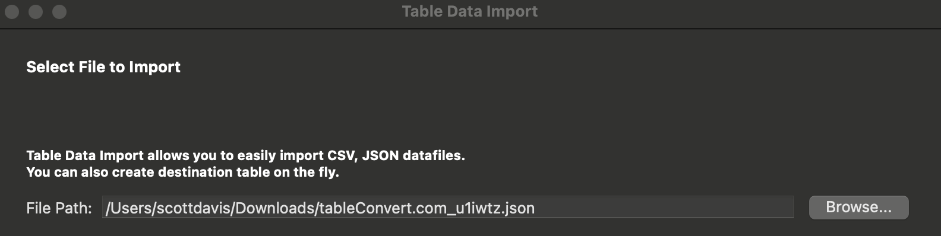Zoom the window with the third title-bar button

[x=59, y=11]
